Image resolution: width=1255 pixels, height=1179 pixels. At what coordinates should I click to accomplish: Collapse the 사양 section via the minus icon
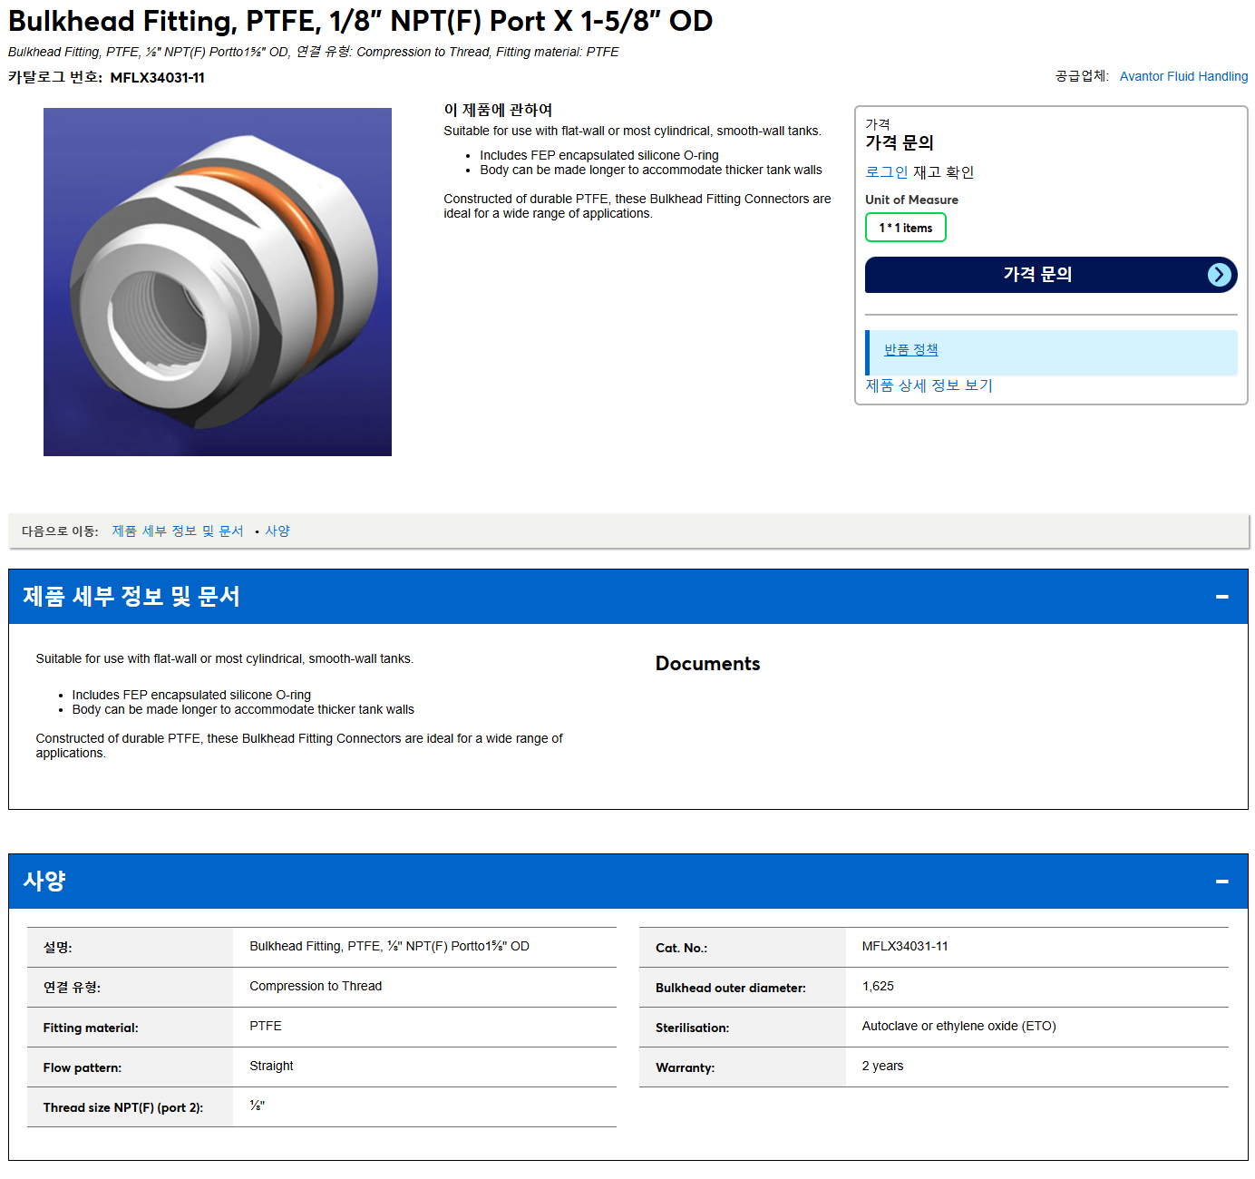pos(1221,882)
